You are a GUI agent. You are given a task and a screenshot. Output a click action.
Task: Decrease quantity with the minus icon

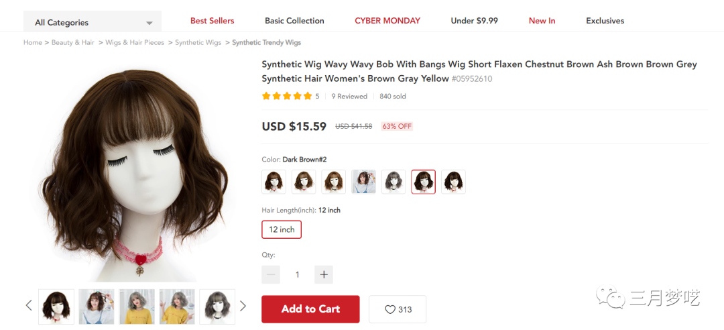pyautogui.click(x=271, y=274)
